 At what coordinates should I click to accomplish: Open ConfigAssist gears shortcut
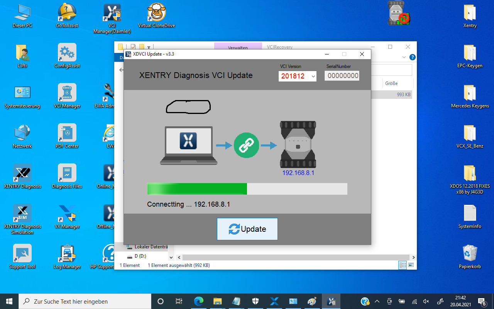click(67, 56)
